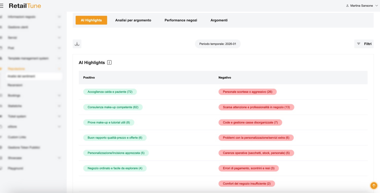
Task: Open Gestione Token Pubblici in sidebar
Action: (24, 147)
